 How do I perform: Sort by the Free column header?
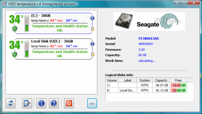(178, 80)
